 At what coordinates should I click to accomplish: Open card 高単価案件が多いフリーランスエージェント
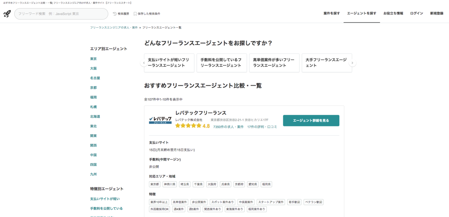[x=274, y=63]
